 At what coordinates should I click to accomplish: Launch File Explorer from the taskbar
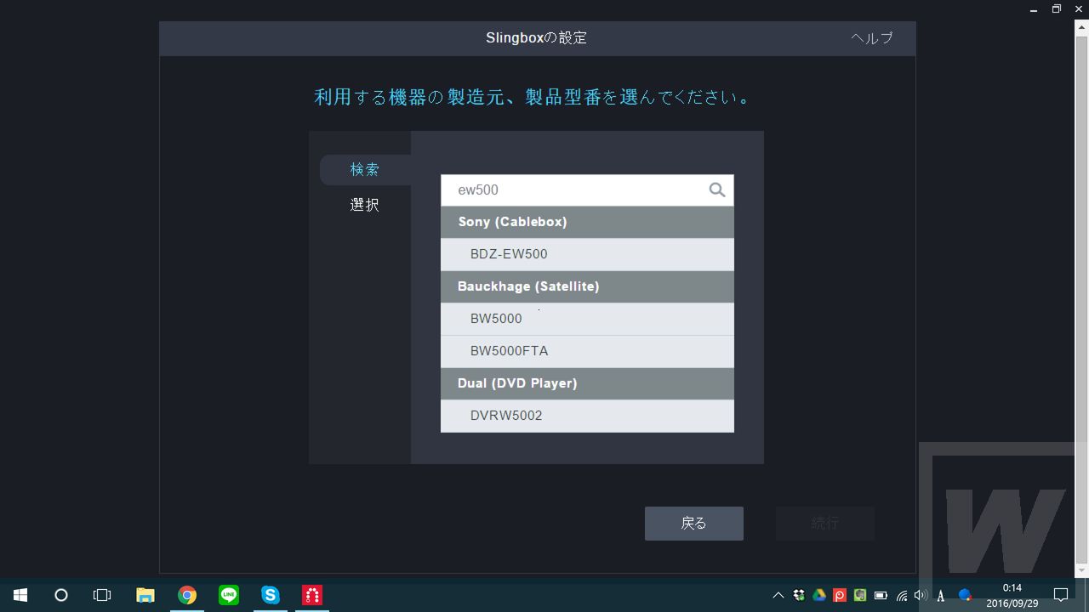point(145,595)
